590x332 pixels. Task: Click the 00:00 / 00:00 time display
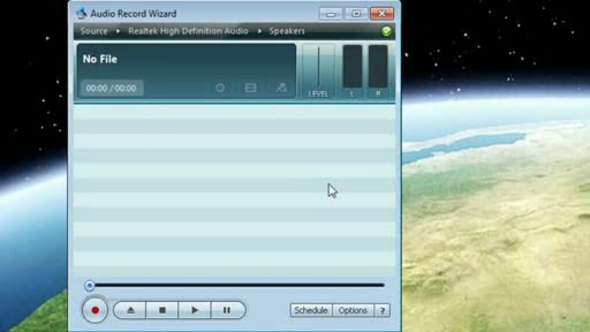[111, 88]
